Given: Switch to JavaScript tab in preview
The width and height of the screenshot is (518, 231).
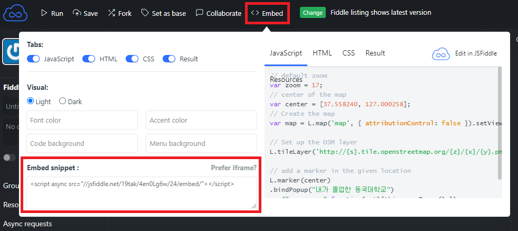Looking at the screenshot, I should (286, 53).
